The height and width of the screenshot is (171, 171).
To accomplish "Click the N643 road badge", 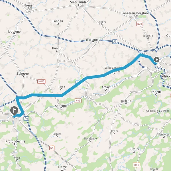I will [x=41, y=82].
